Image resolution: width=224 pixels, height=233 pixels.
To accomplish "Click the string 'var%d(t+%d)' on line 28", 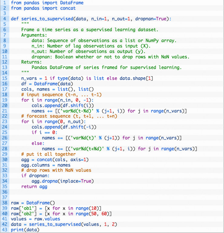I will click(x=87, y=149).
